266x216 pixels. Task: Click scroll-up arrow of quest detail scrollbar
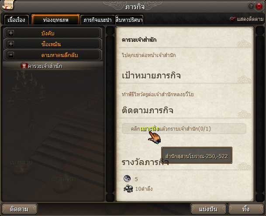259,30
